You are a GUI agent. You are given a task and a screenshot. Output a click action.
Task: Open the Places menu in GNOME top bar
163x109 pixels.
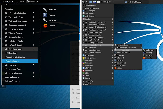pyautogui.click(x=20, y=2)
